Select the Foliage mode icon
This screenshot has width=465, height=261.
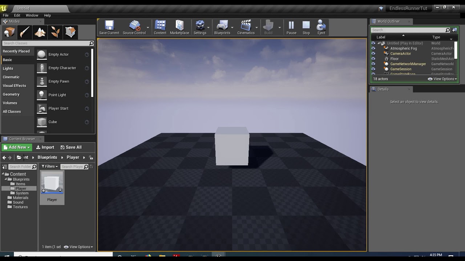point(55,32)
